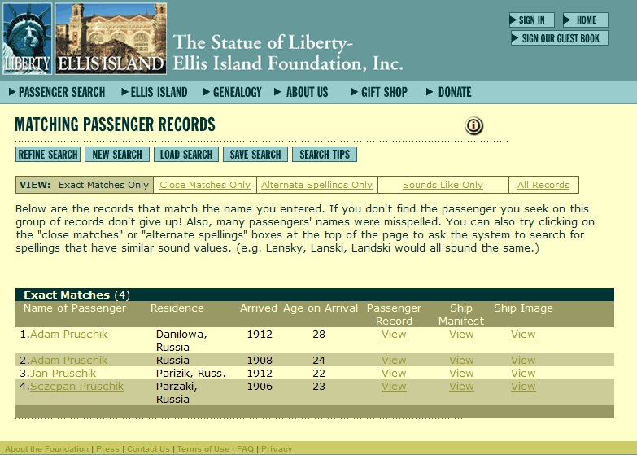View ship manifest for Adam Pruschik 1912
The image size is (637, 455).
[461, 335]
